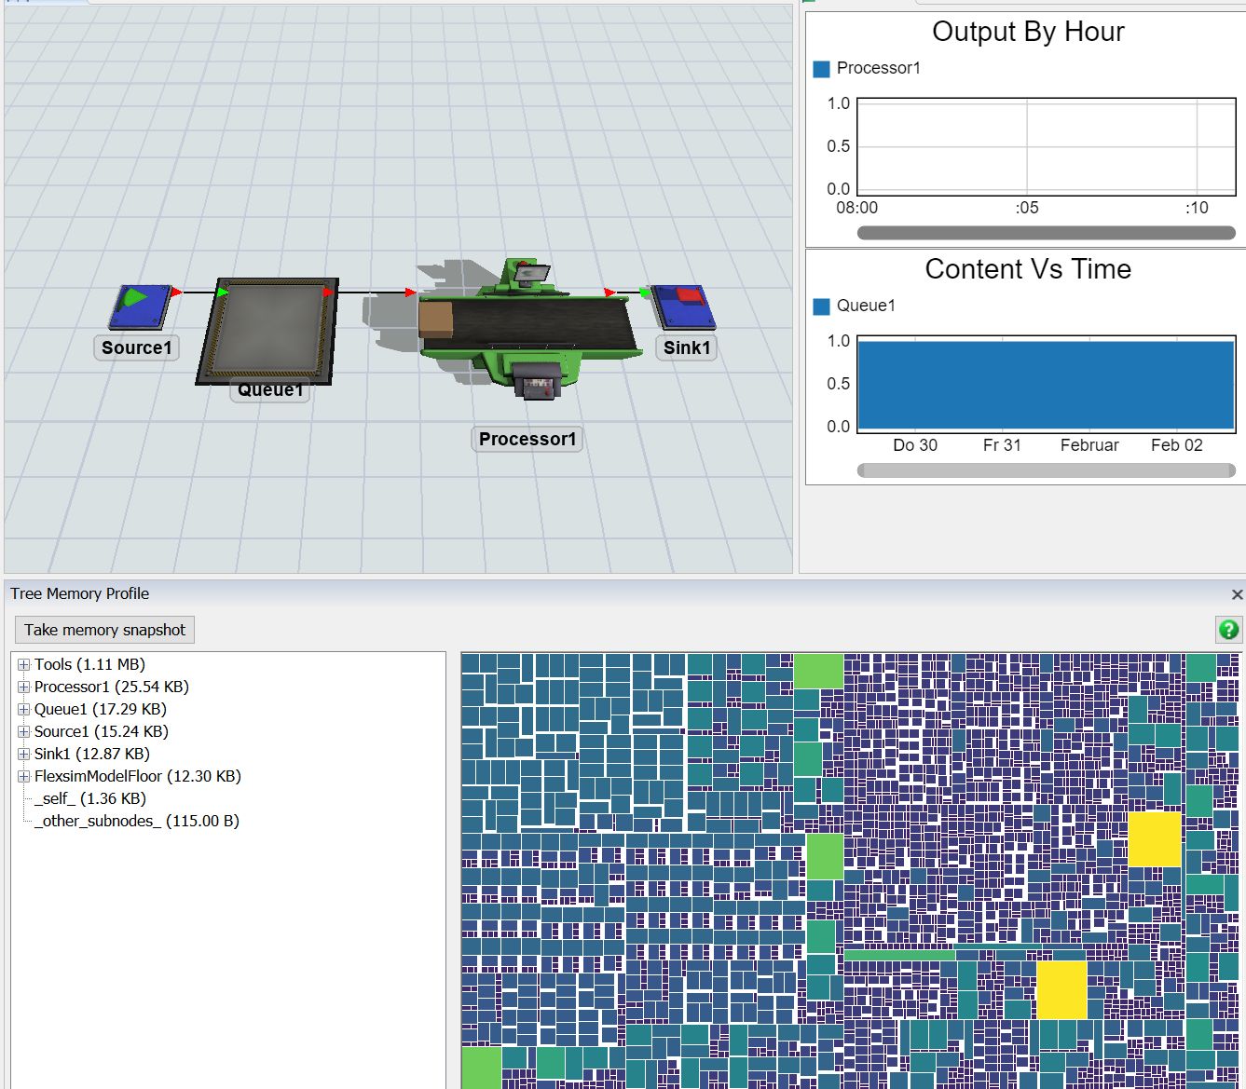This screenshot has width=1246, height=1089.
Task: Click the Source1 name label
Action: (137, 347)
